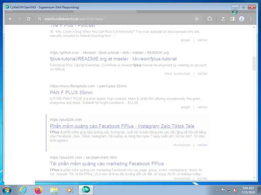The height and width of the screenshot is (195, 261).
Task: Open cached link for the first plus24h.com result
Action: 202,145
